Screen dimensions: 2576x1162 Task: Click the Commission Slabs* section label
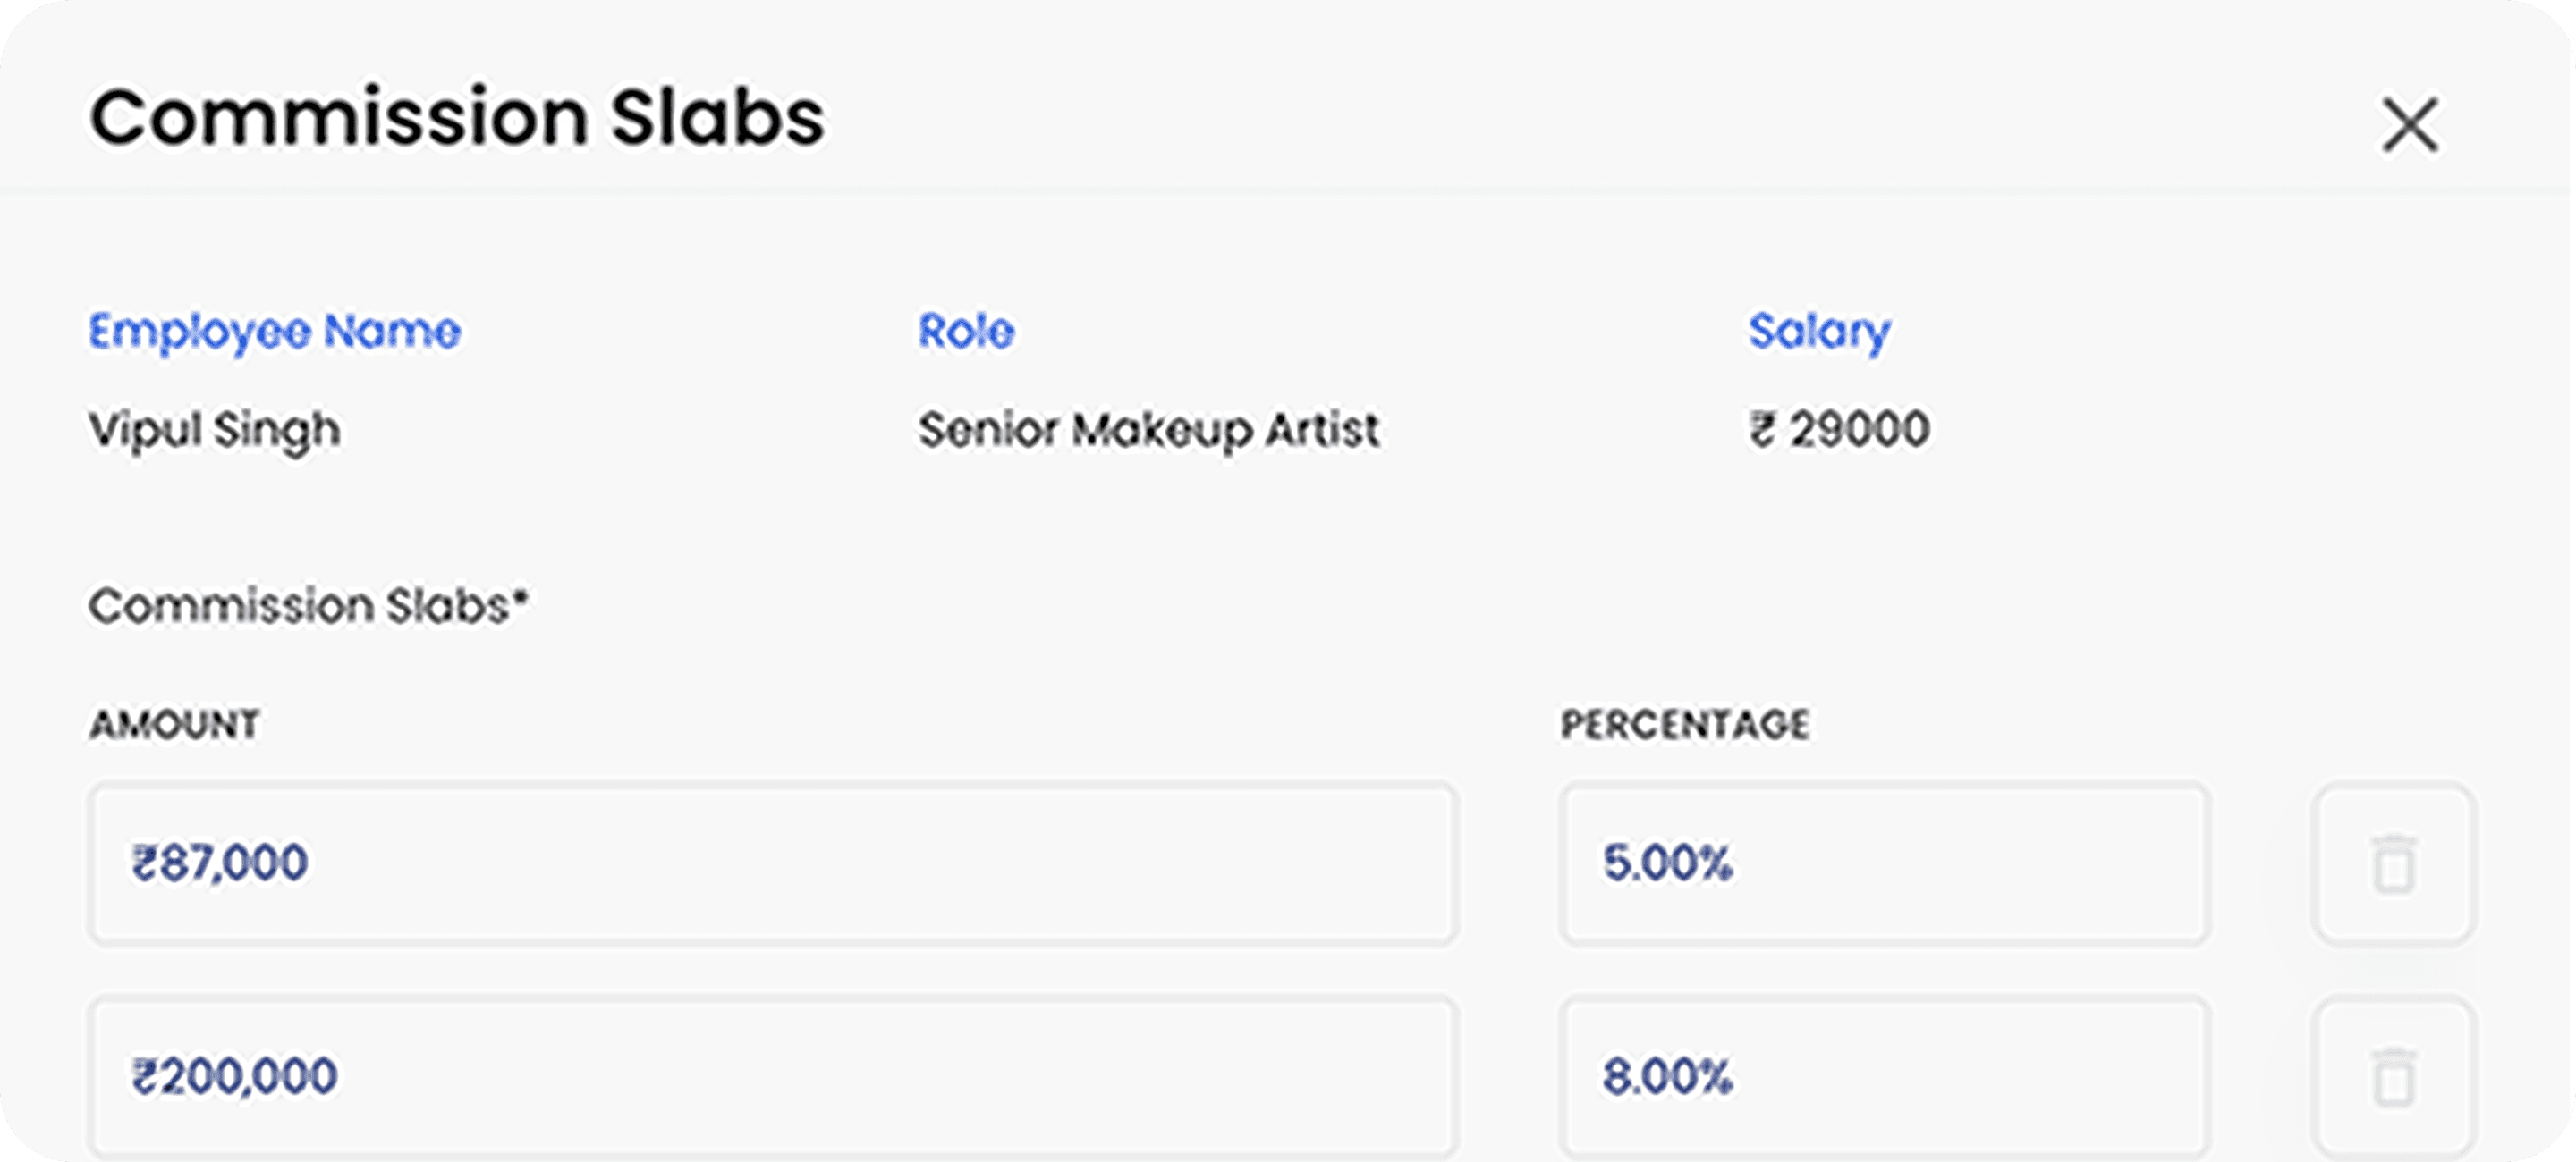point(300,607)
